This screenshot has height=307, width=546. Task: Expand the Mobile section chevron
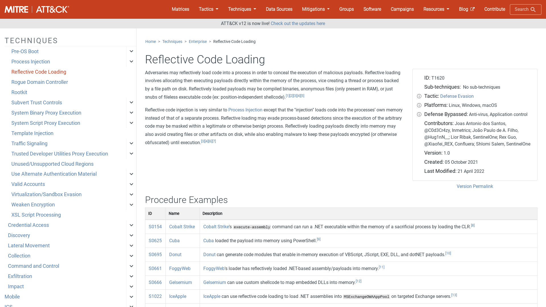click(x=131, y=297)
